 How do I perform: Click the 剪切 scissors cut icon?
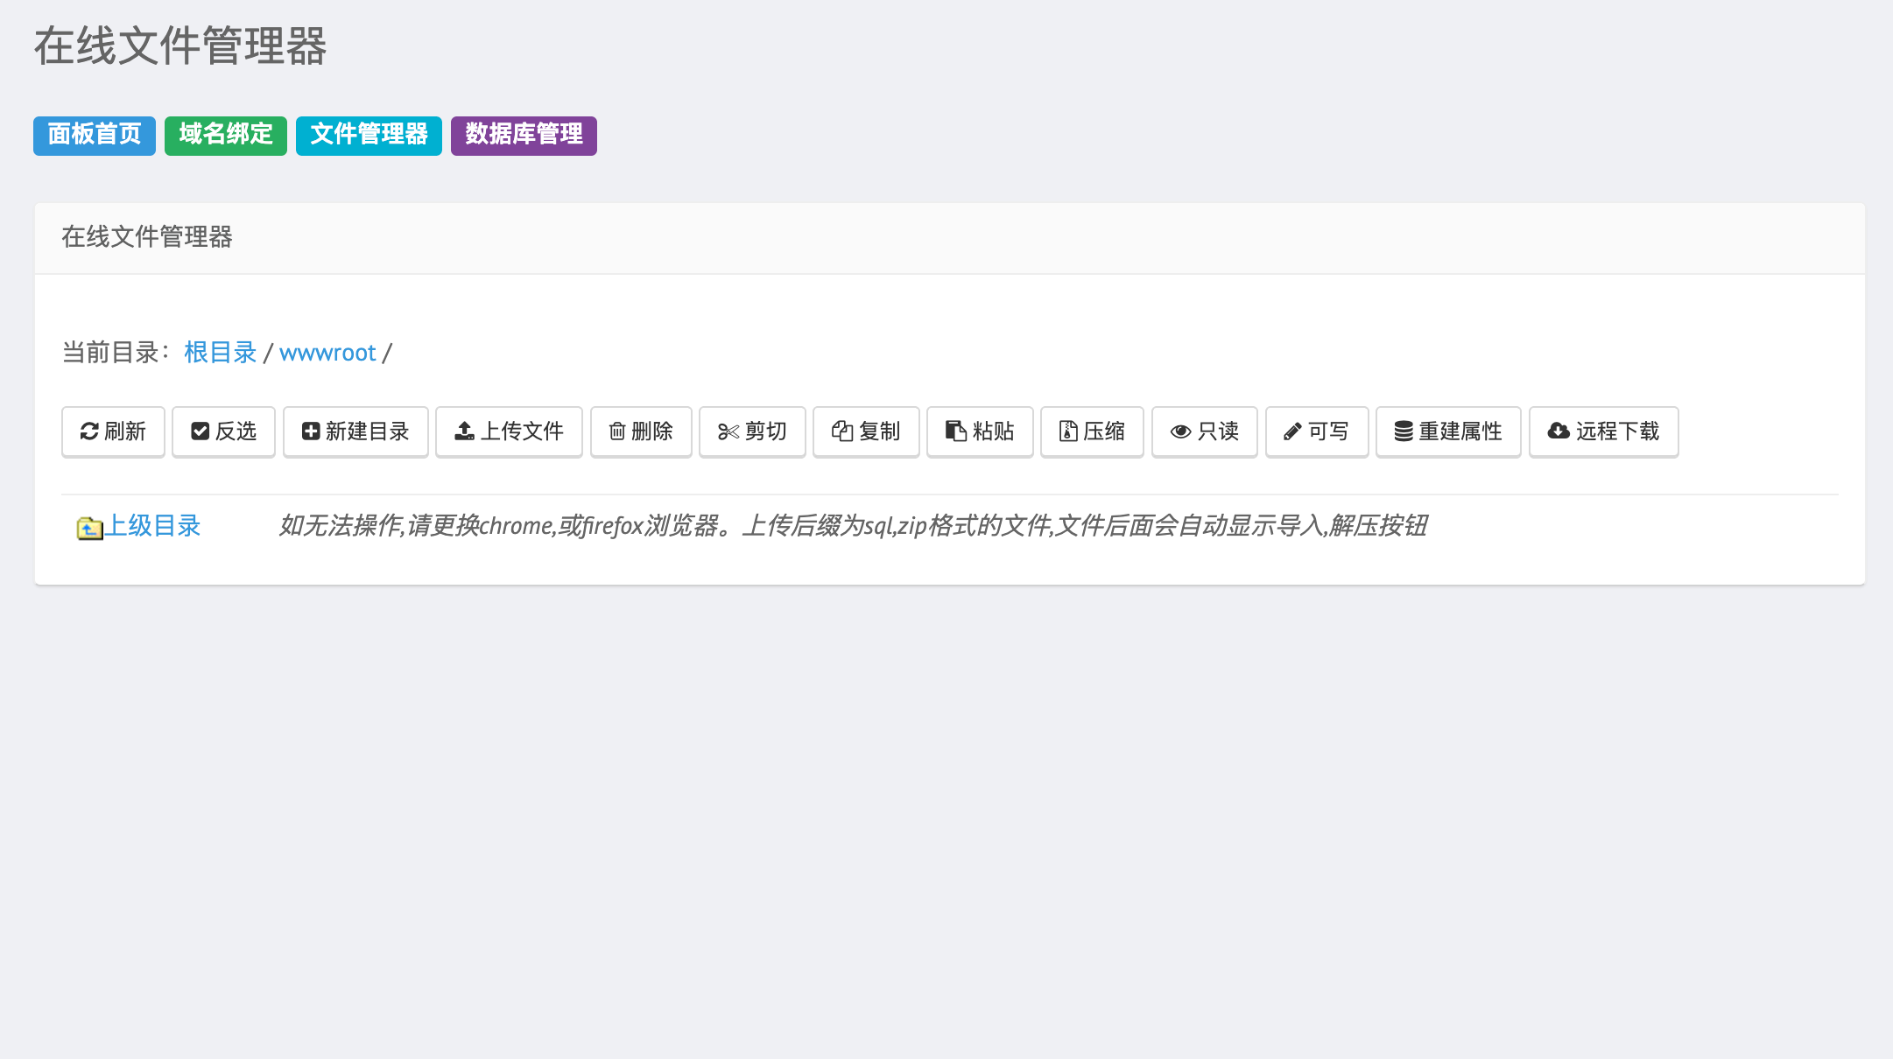point(751,431)
